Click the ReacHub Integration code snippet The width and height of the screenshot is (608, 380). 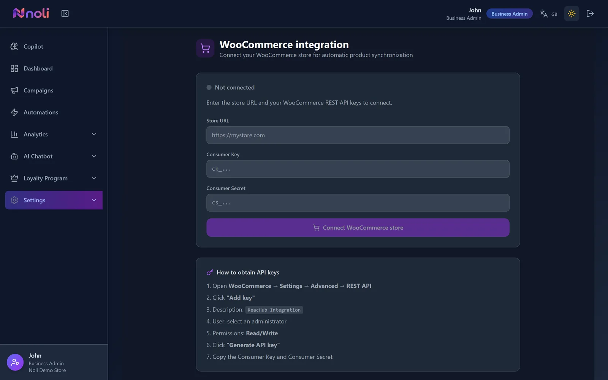click(x=274, y=310)
